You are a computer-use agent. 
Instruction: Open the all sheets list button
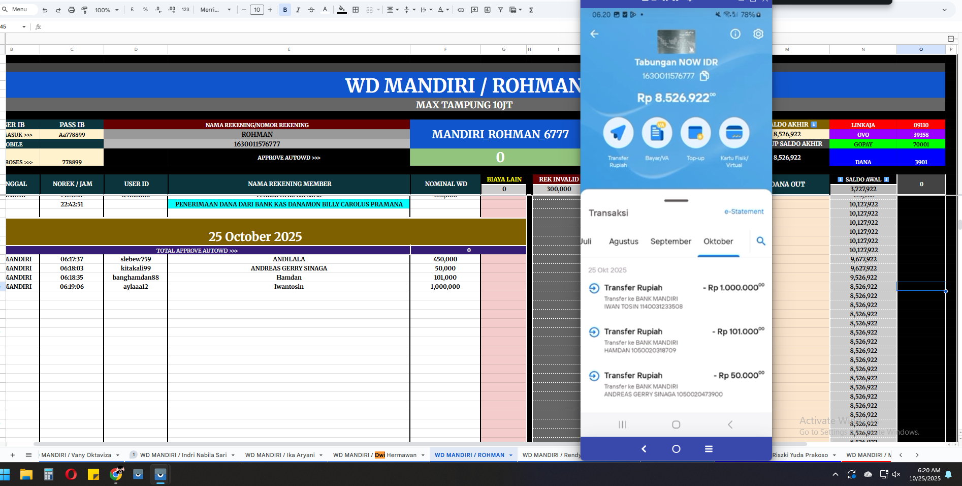tap(28, 455)
